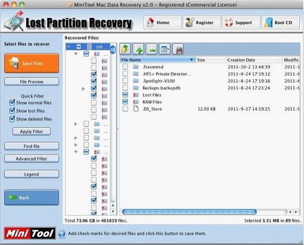Screen dimensions: 304x245
Task: Sort by the Size column header
Action: (x=211, y=60)
